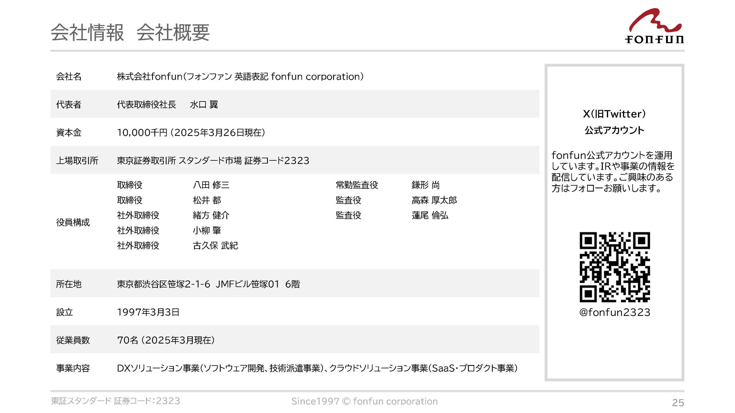This screenshot has height=413, width=735.
Task: Click the fonfun logo in the corner
Action: (654, 26)
